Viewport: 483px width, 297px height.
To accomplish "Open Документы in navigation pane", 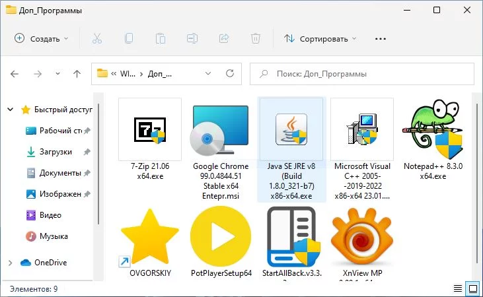I will [60, 173].
